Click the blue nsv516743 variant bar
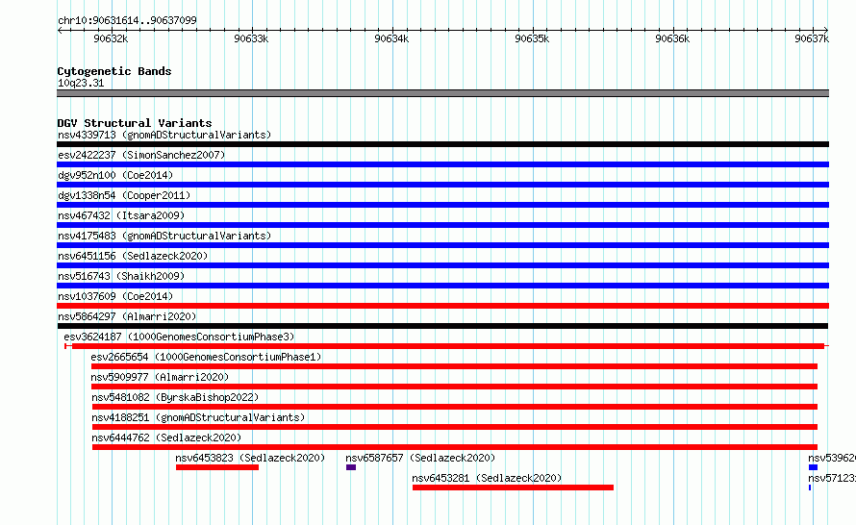856x525 pixels. (442, 286)
